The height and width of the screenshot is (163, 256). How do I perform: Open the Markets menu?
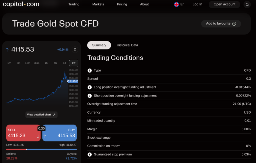[x=98, y=4]
